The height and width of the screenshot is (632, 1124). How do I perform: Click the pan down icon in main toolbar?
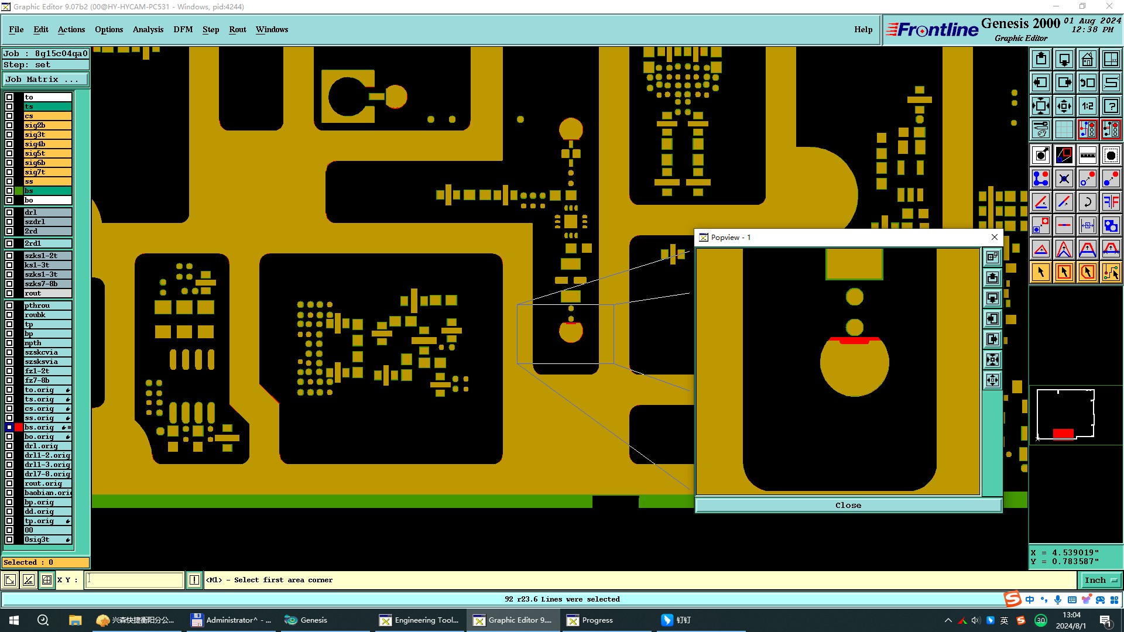pyautogui.click(x=1064, y=59)
